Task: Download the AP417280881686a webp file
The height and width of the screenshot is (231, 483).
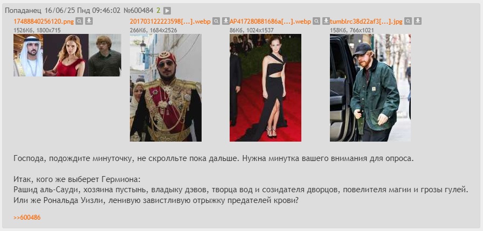Action: click(326, 21)
